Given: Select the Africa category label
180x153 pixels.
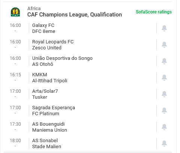Looking at the screenshot, I should pyautogui.click(x=34, y=9).
